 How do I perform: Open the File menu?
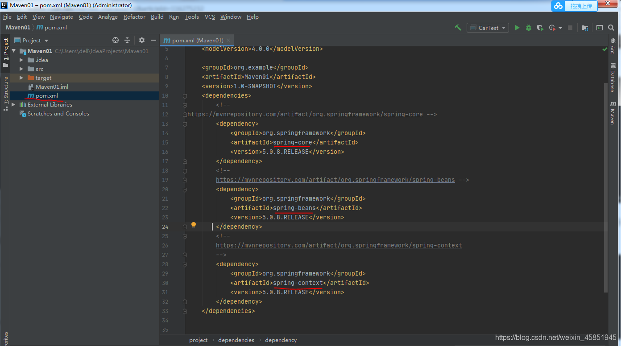(x=7, y=16)
